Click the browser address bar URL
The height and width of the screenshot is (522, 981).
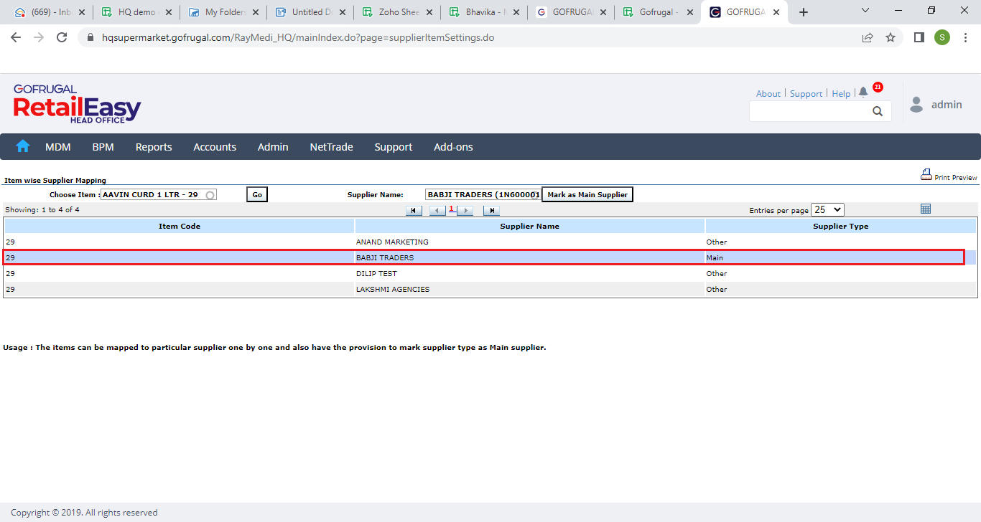(x=298, y=37)
